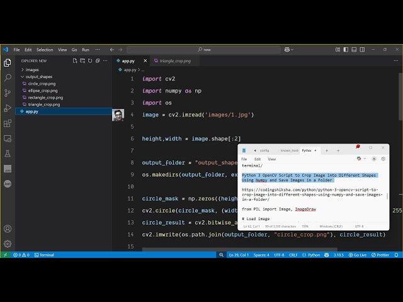Refresh the Explorer file tree
Image resolution: width=403 pixels, height=302 pixels.
coord(90,61)
